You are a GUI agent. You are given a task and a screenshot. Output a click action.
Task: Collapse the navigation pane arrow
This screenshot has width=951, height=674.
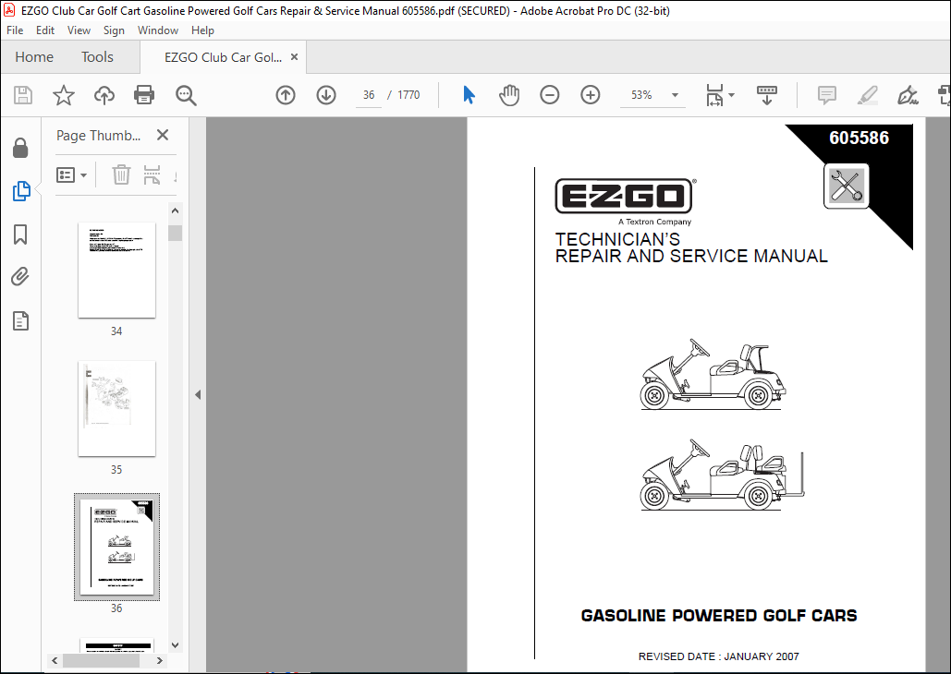click(x=198, y=394)
